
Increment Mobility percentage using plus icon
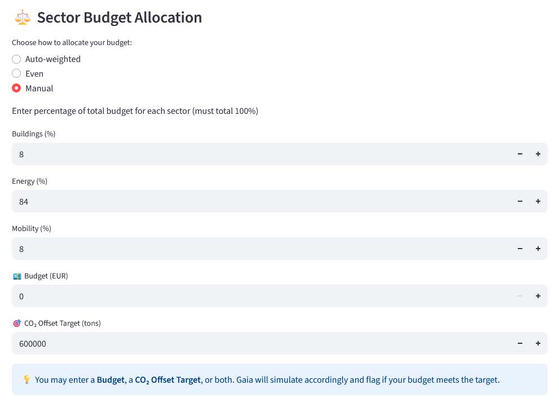pyautogui.click(x=538, y=249)
